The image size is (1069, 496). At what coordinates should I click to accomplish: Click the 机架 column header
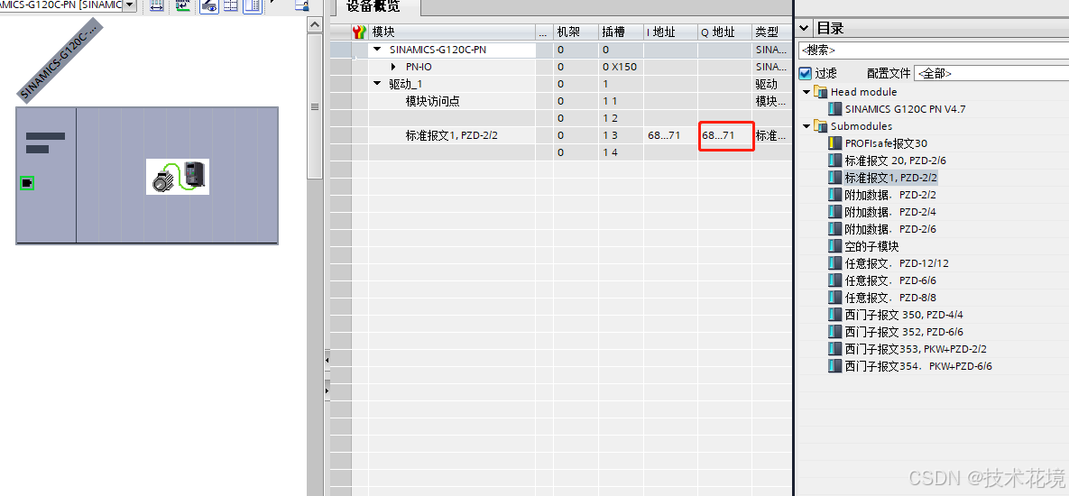[x=576, y=32]
